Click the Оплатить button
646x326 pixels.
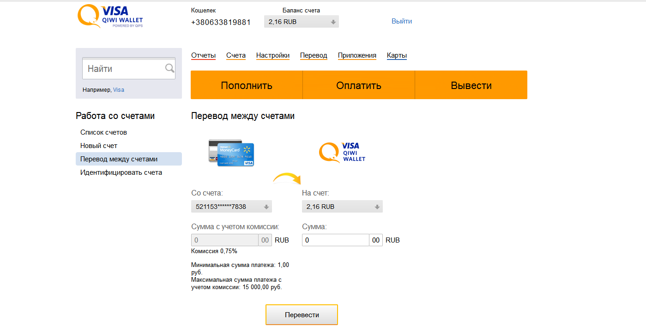[359, 85]
